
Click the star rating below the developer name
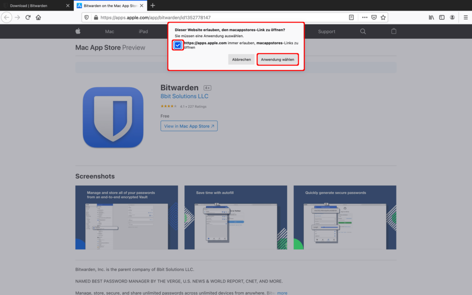click(x=169, y=106)
